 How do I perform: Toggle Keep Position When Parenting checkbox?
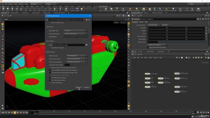tap(148, 48)
